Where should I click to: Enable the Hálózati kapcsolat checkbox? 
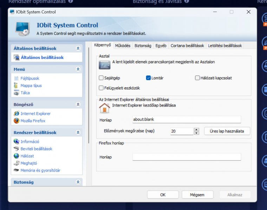197,78
